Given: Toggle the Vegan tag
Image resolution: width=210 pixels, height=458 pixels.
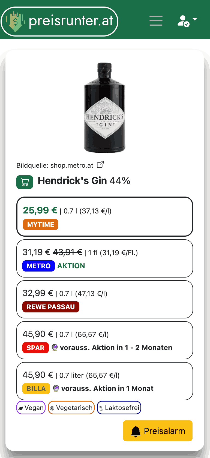Looking at the screenshot, I should (x=31, y=408).
